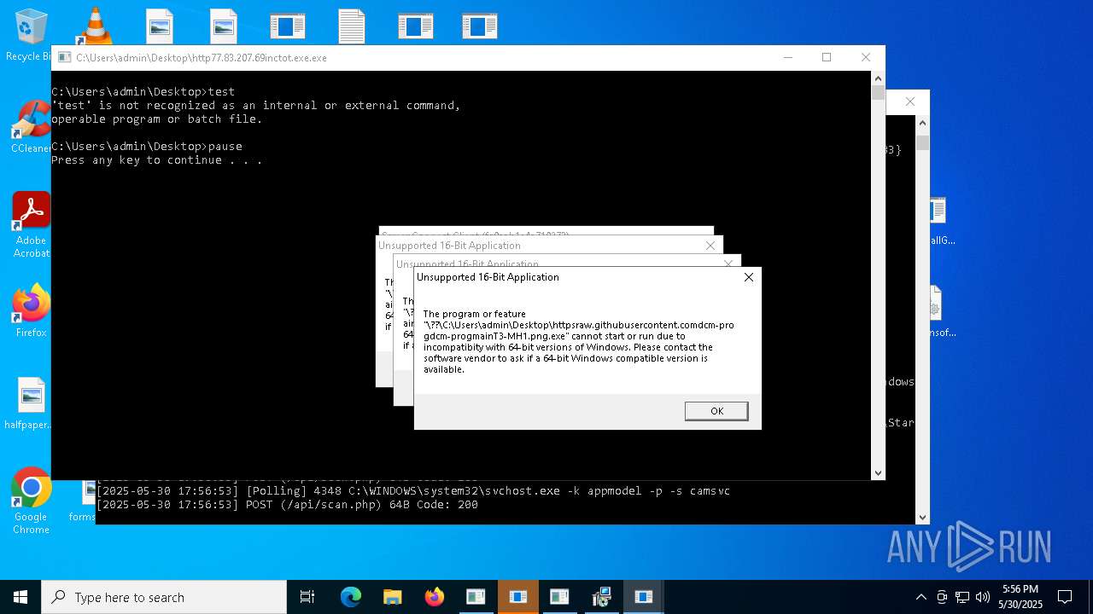Click the Meet Now tray icon

(942, 597)
